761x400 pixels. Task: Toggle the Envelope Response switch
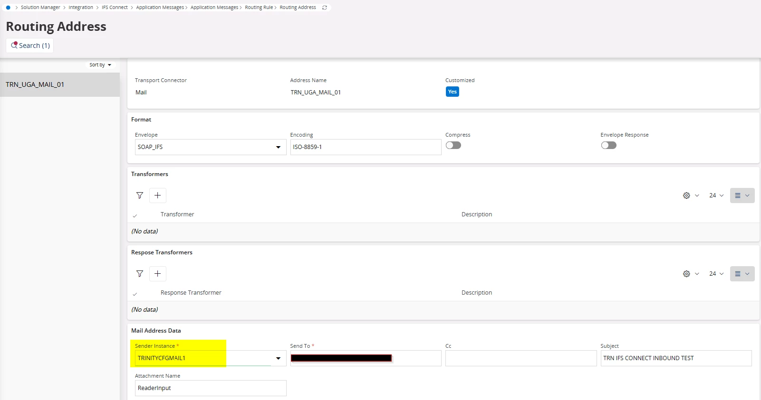pos(608,145)
